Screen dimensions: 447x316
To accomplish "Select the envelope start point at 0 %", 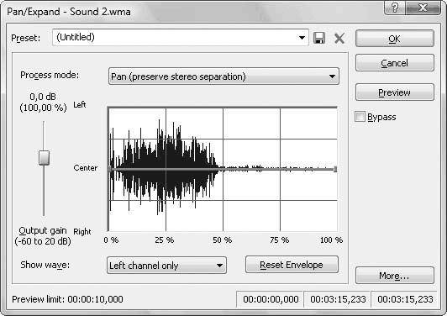I will point(110,169).
